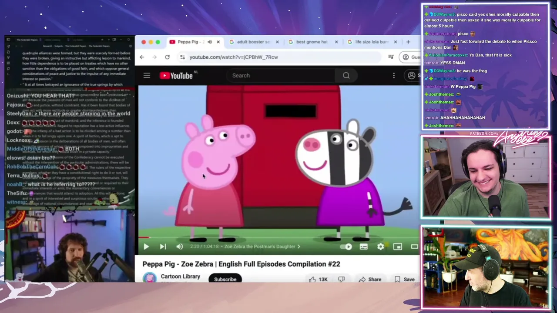Switch to miniplayer mode
The height and width of the screenshot is (313, 557).
point(398,246)
